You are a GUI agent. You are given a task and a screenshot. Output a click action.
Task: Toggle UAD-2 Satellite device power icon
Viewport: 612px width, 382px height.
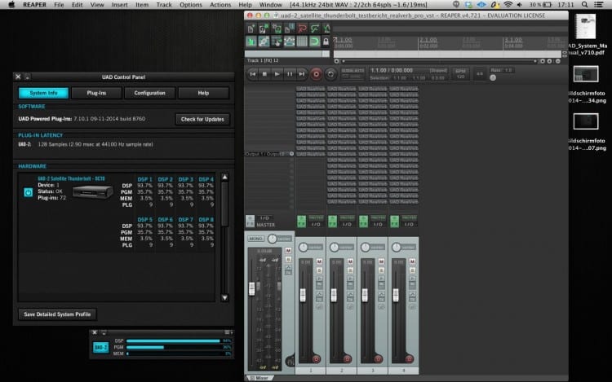28,192
